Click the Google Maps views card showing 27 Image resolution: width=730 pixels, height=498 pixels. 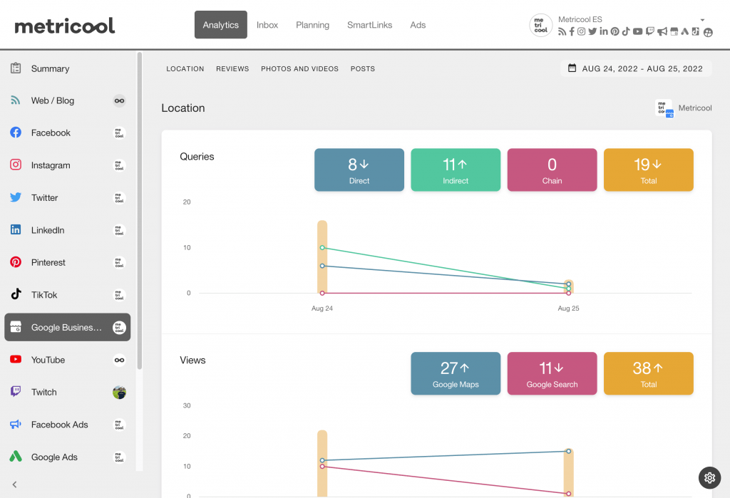pos(456,373)
